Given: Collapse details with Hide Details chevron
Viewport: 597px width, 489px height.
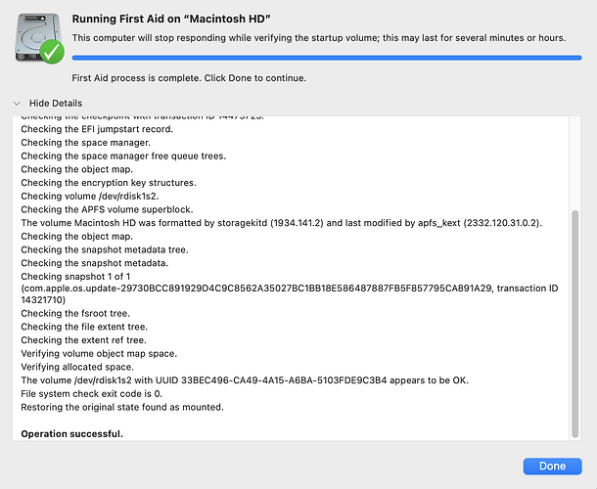Looking at the screenshot, I should 17,103.
